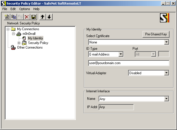177x130 pixels.
Task: Click the Copy toolbar icon
Action: [14, 17]
